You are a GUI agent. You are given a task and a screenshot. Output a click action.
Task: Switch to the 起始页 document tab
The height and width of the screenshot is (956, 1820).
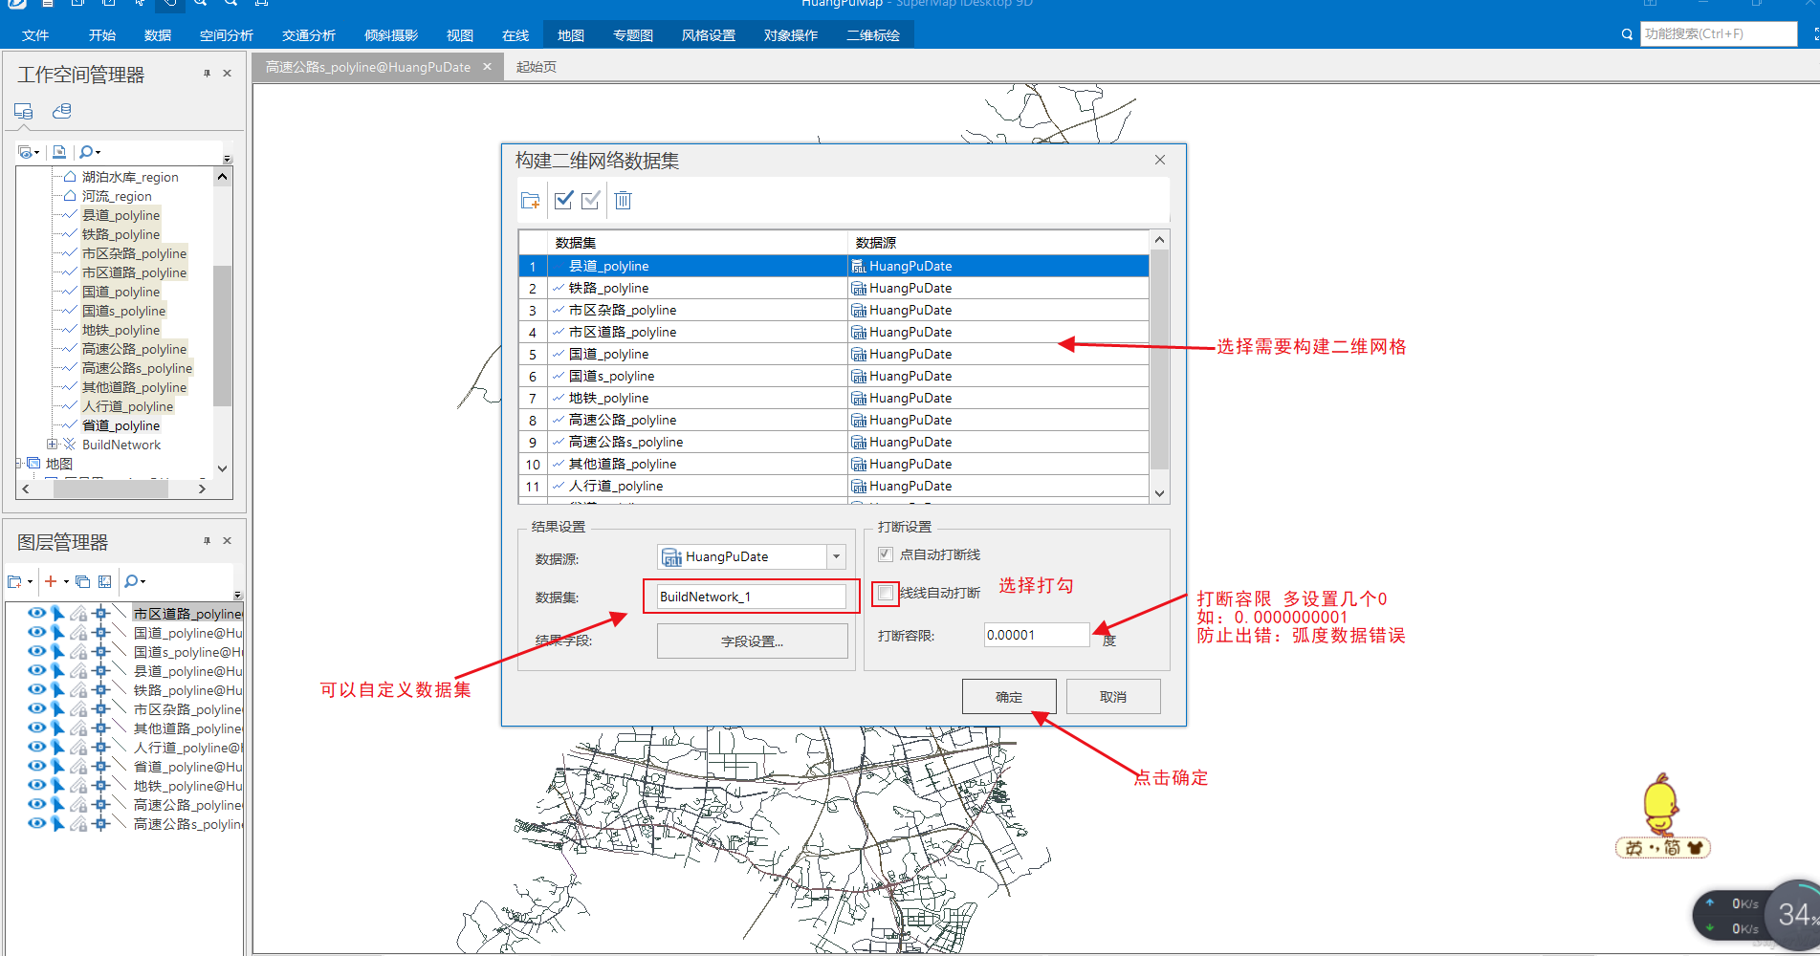click(x=534, y=66)
